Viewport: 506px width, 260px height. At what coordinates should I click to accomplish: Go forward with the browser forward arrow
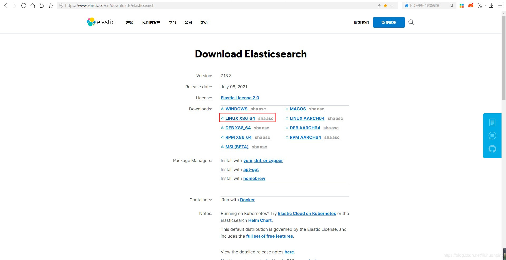[x=14, y=6]
